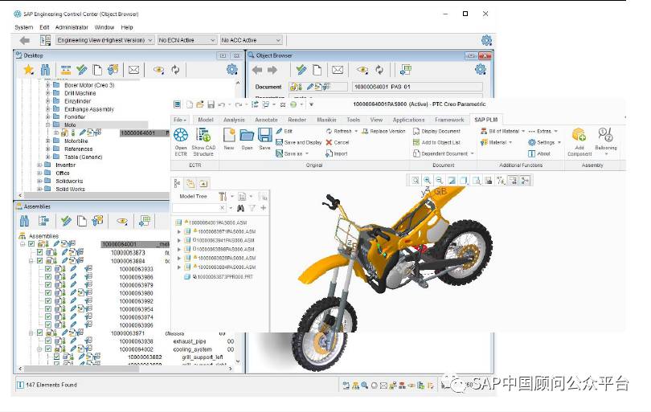Click Display Document button
The width and height of the screenshot is (651, 412).
(x=436, y=131)
